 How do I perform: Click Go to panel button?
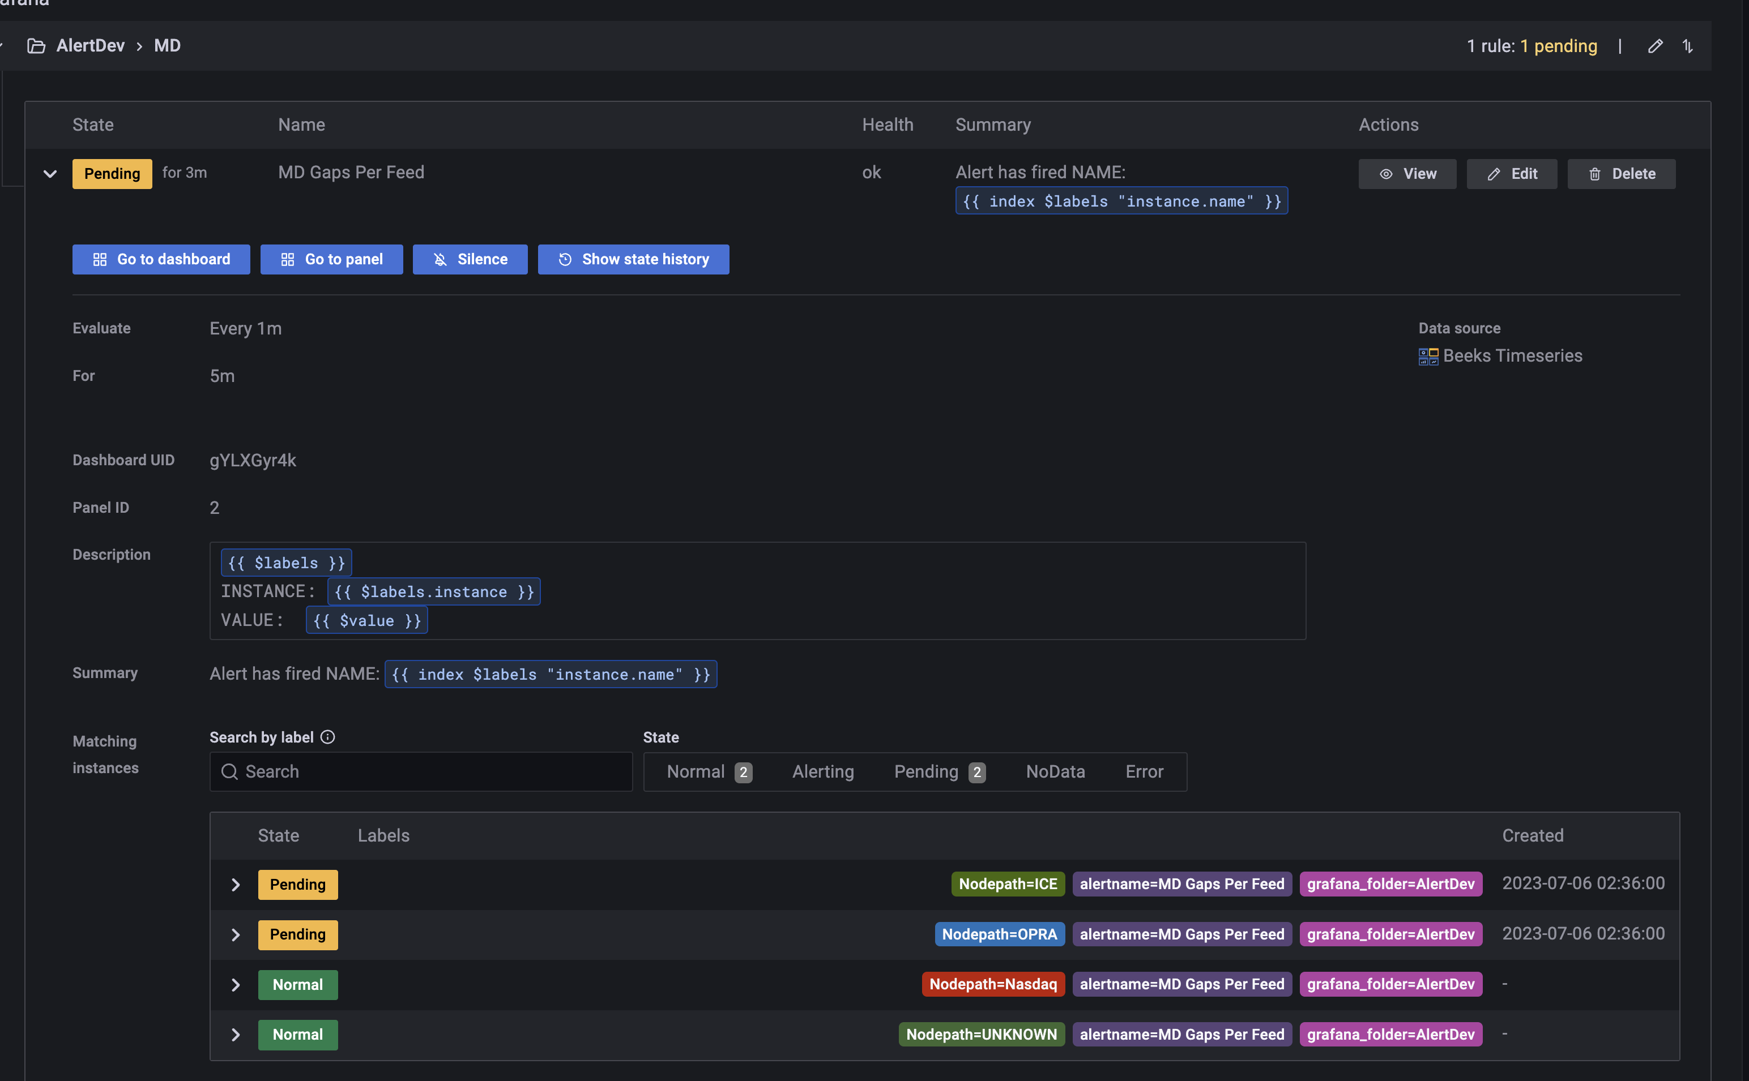[x=331, y=260]
